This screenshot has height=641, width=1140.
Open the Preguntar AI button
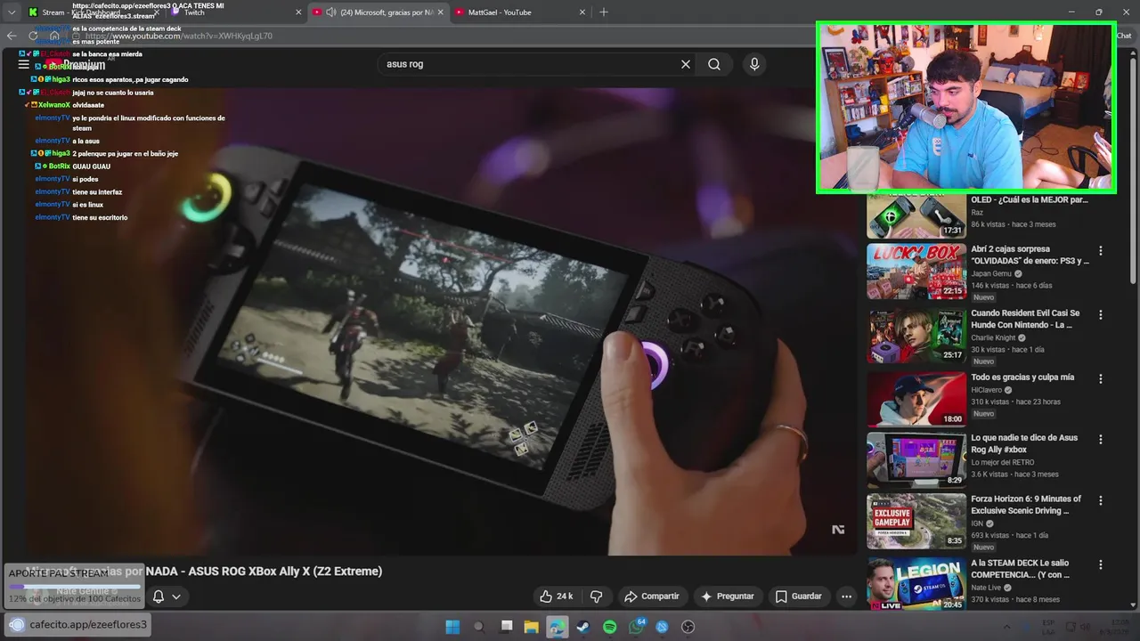[728, 596]
